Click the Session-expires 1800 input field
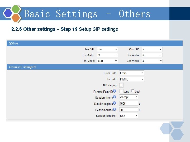Image resolution: width=190 pixels, height=142 pixels. pyautogui.click(x=129, y=104)
